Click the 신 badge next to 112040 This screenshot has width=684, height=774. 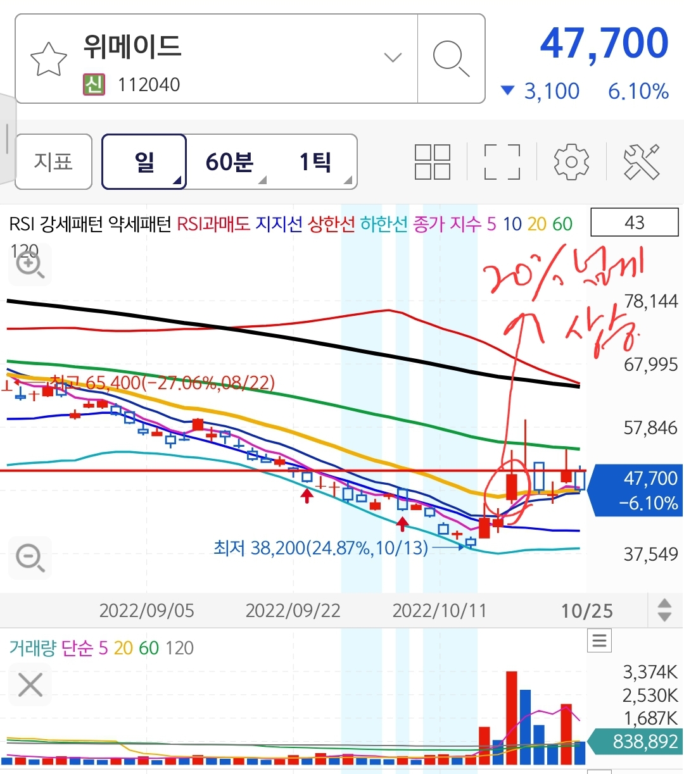94,84
